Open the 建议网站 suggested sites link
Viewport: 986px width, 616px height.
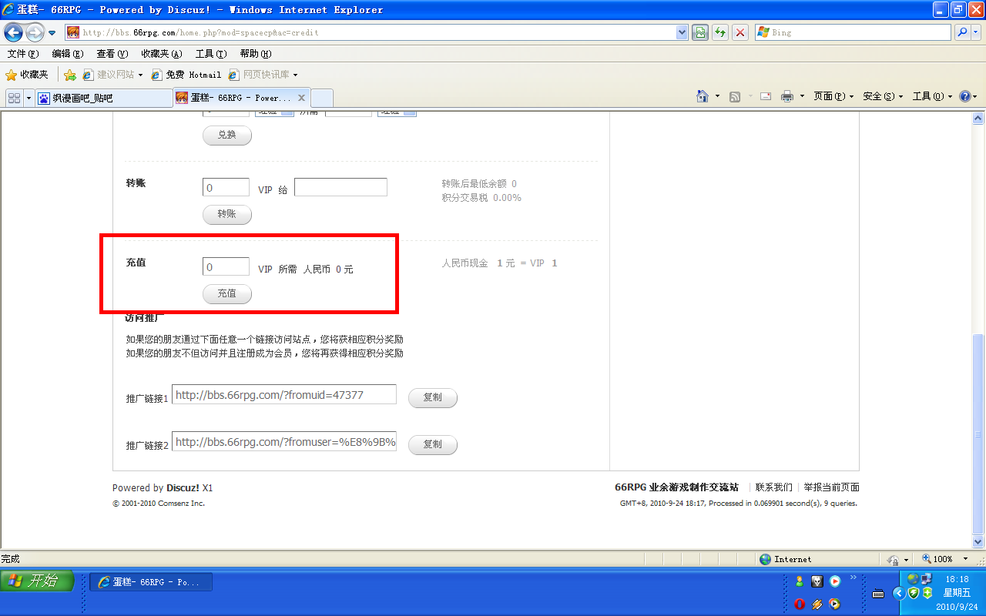[113, 75]
